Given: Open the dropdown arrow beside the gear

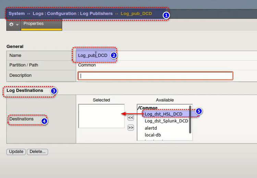Looking at the screenshot, I should click(x=17, y=25).
